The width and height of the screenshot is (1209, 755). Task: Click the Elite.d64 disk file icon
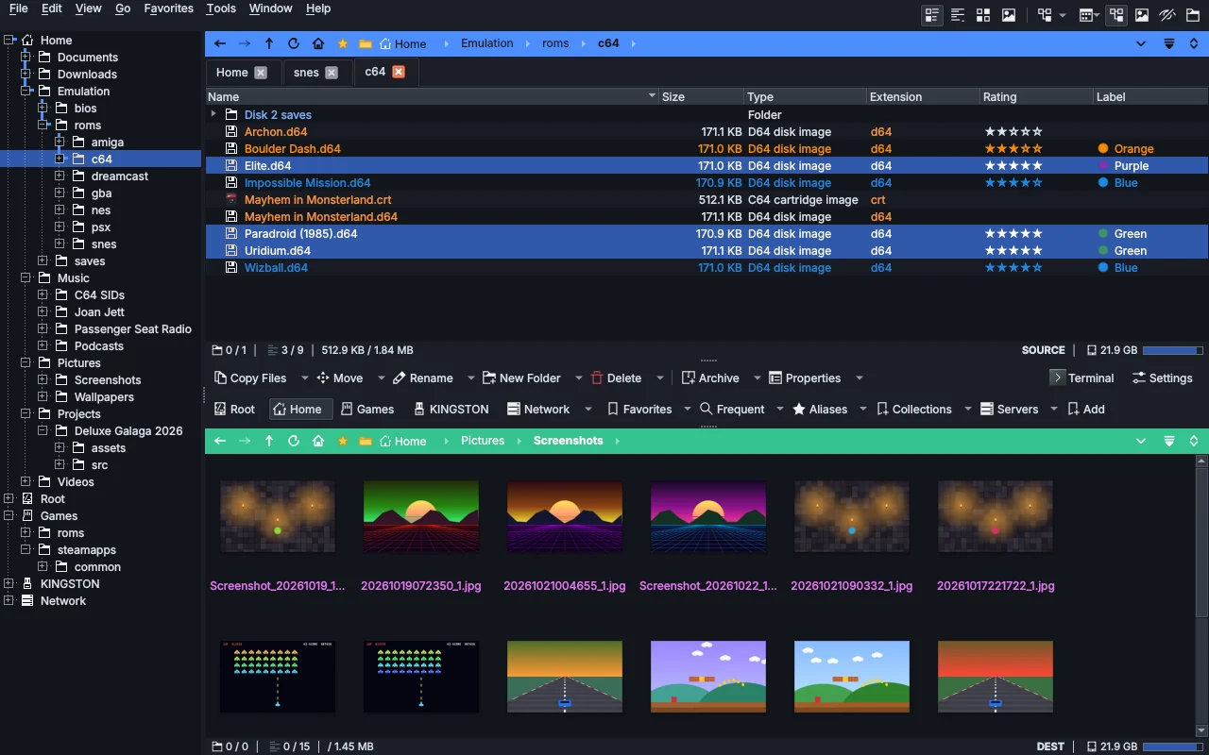click(230, 166)
